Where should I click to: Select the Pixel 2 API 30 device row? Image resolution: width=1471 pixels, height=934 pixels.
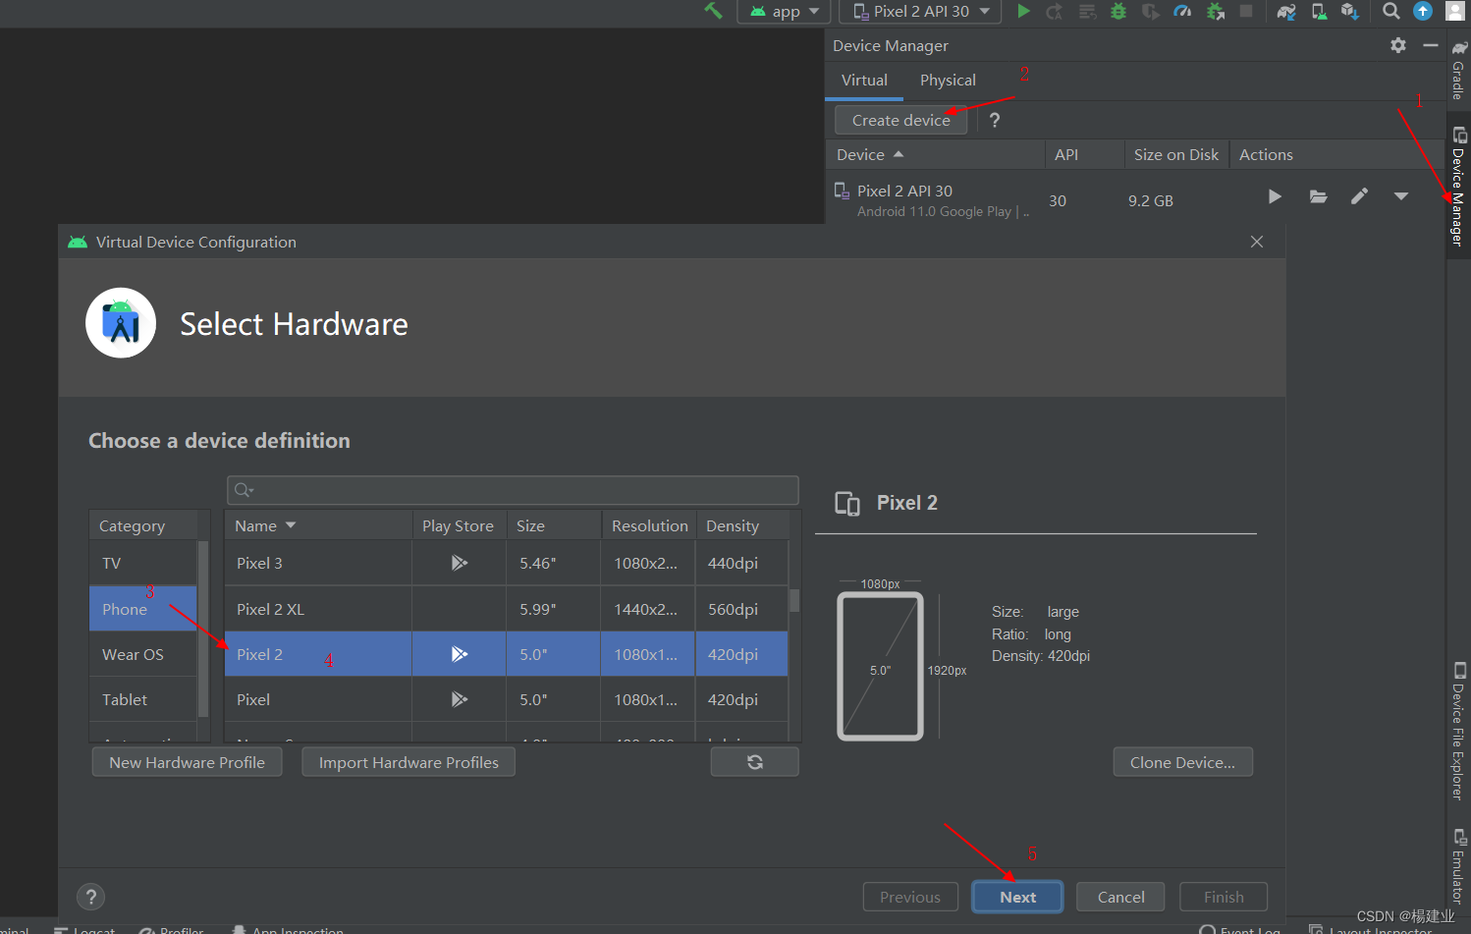[x=1134, y=200]
